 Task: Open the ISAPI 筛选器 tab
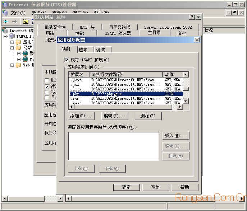pos(118,33)
